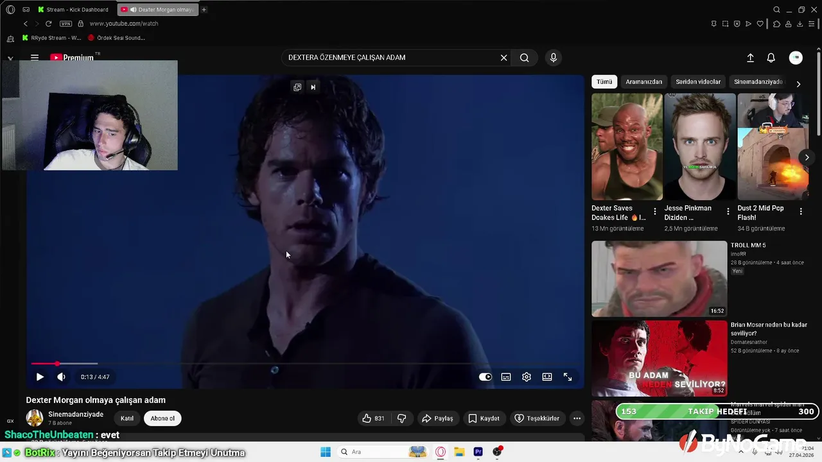Viewport: 822px width, 462px height.
Task: Go to YouTube Premium home logo
Action: click(x=73, y=58)
